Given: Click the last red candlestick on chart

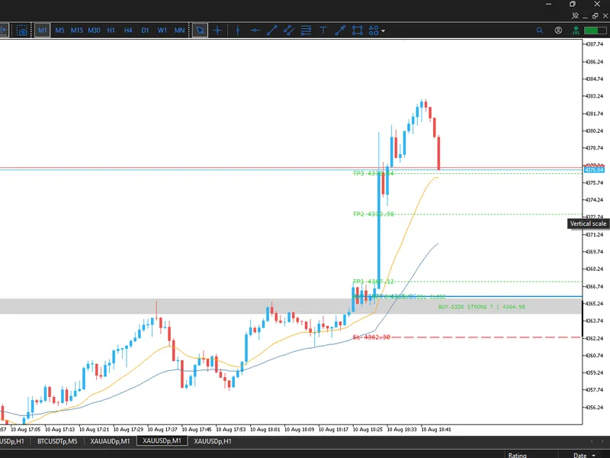Looking at the screenshot, I should click(439, 153).
